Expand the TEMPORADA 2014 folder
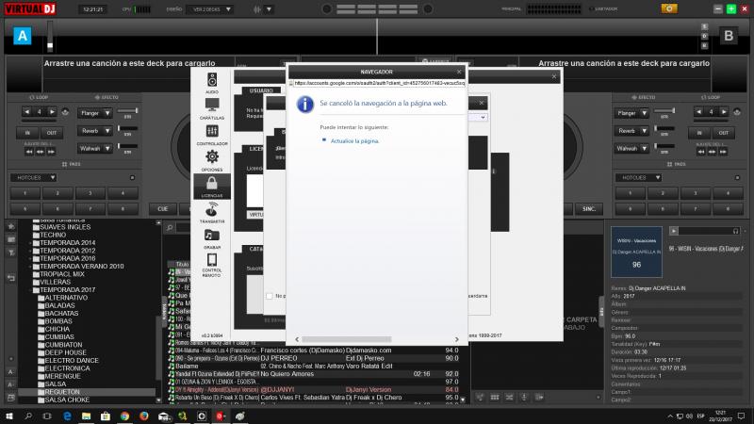The width and height of the screenshot is (754, 424). [x=30, y=243]
